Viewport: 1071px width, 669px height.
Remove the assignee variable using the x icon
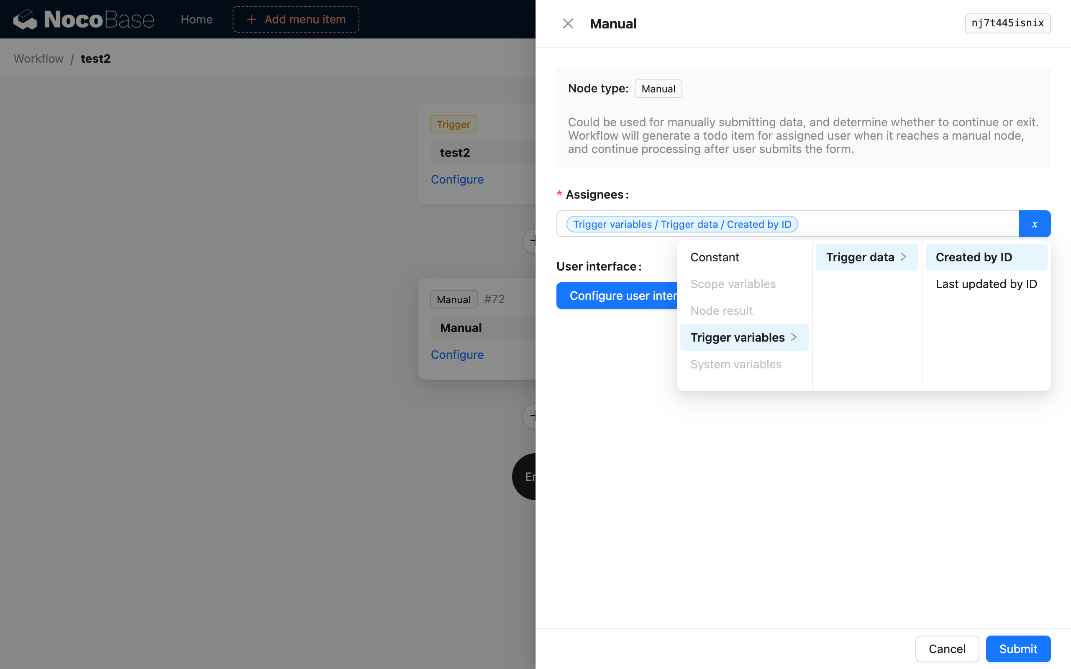point(1034,223)
